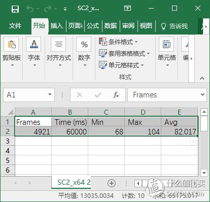Screen dimensions: 210x202
Task: Expand the 数字 group dropdown
Action: point(85,65)
